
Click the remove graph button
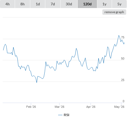click(x=114, y=12)
